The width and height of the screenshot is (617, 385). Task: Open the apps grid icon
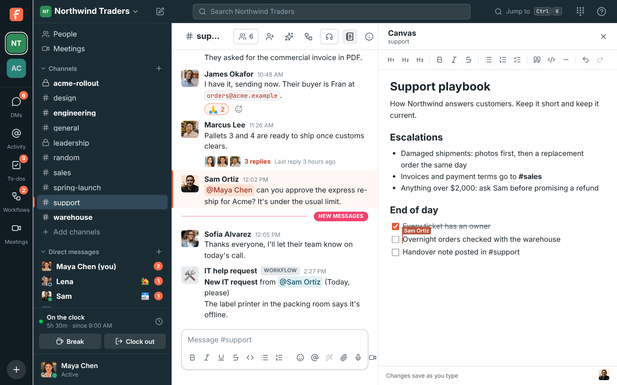pyautogui.click(x=580, y=12)
